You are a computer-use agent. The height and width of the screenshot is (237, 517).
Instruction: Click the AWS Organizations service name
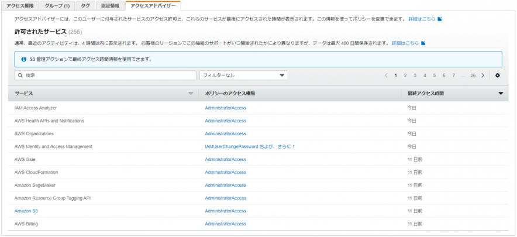34,133
